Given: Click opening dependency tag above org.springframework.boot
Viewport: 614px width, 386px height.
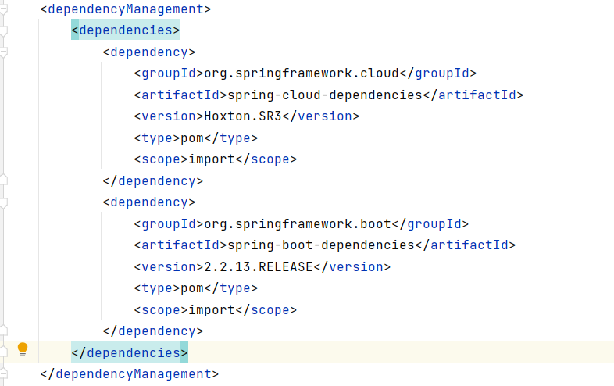Looking at the screenshot, I should pos(148,202).
